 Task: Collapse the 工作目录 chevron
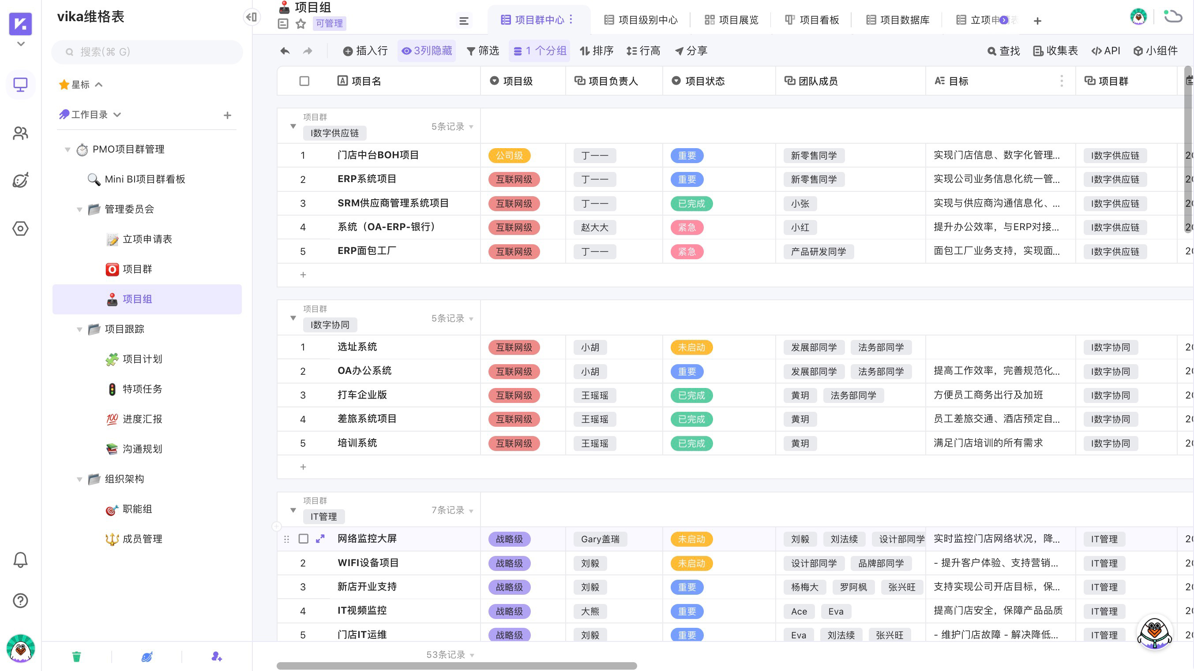pos(118,114)
